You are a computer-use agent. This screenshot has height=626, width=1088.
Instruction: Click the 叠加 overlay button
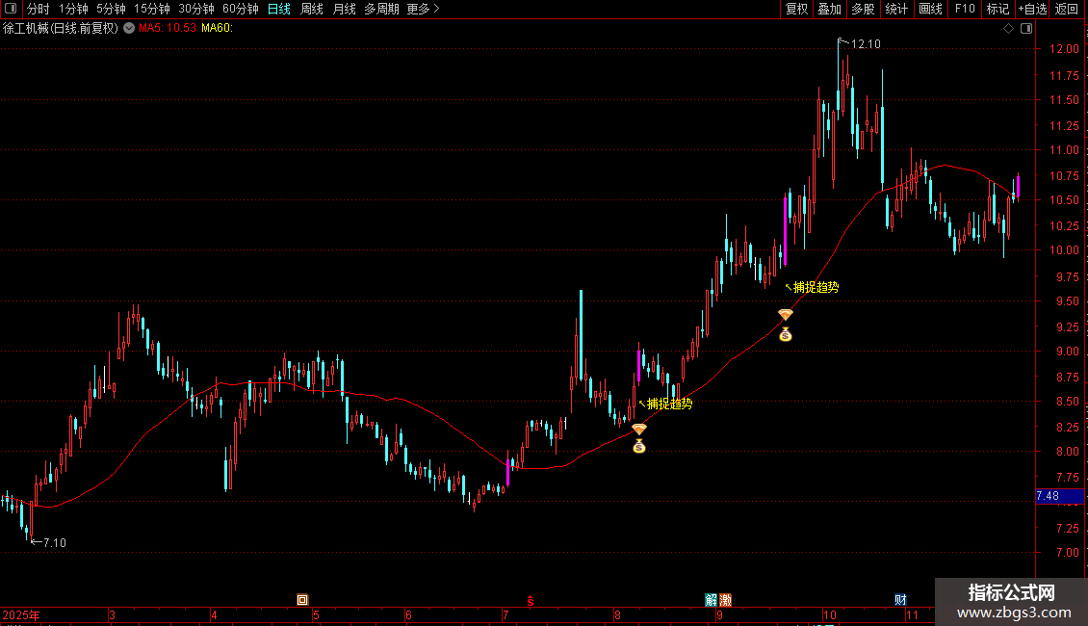[830, 9]
